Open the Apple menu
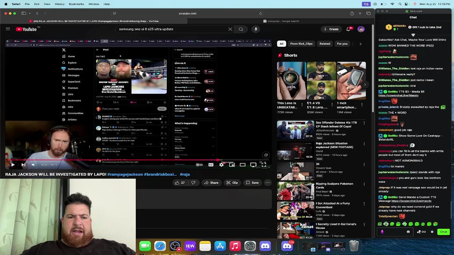Screen dimensions: 454x255 click(5, 4)
